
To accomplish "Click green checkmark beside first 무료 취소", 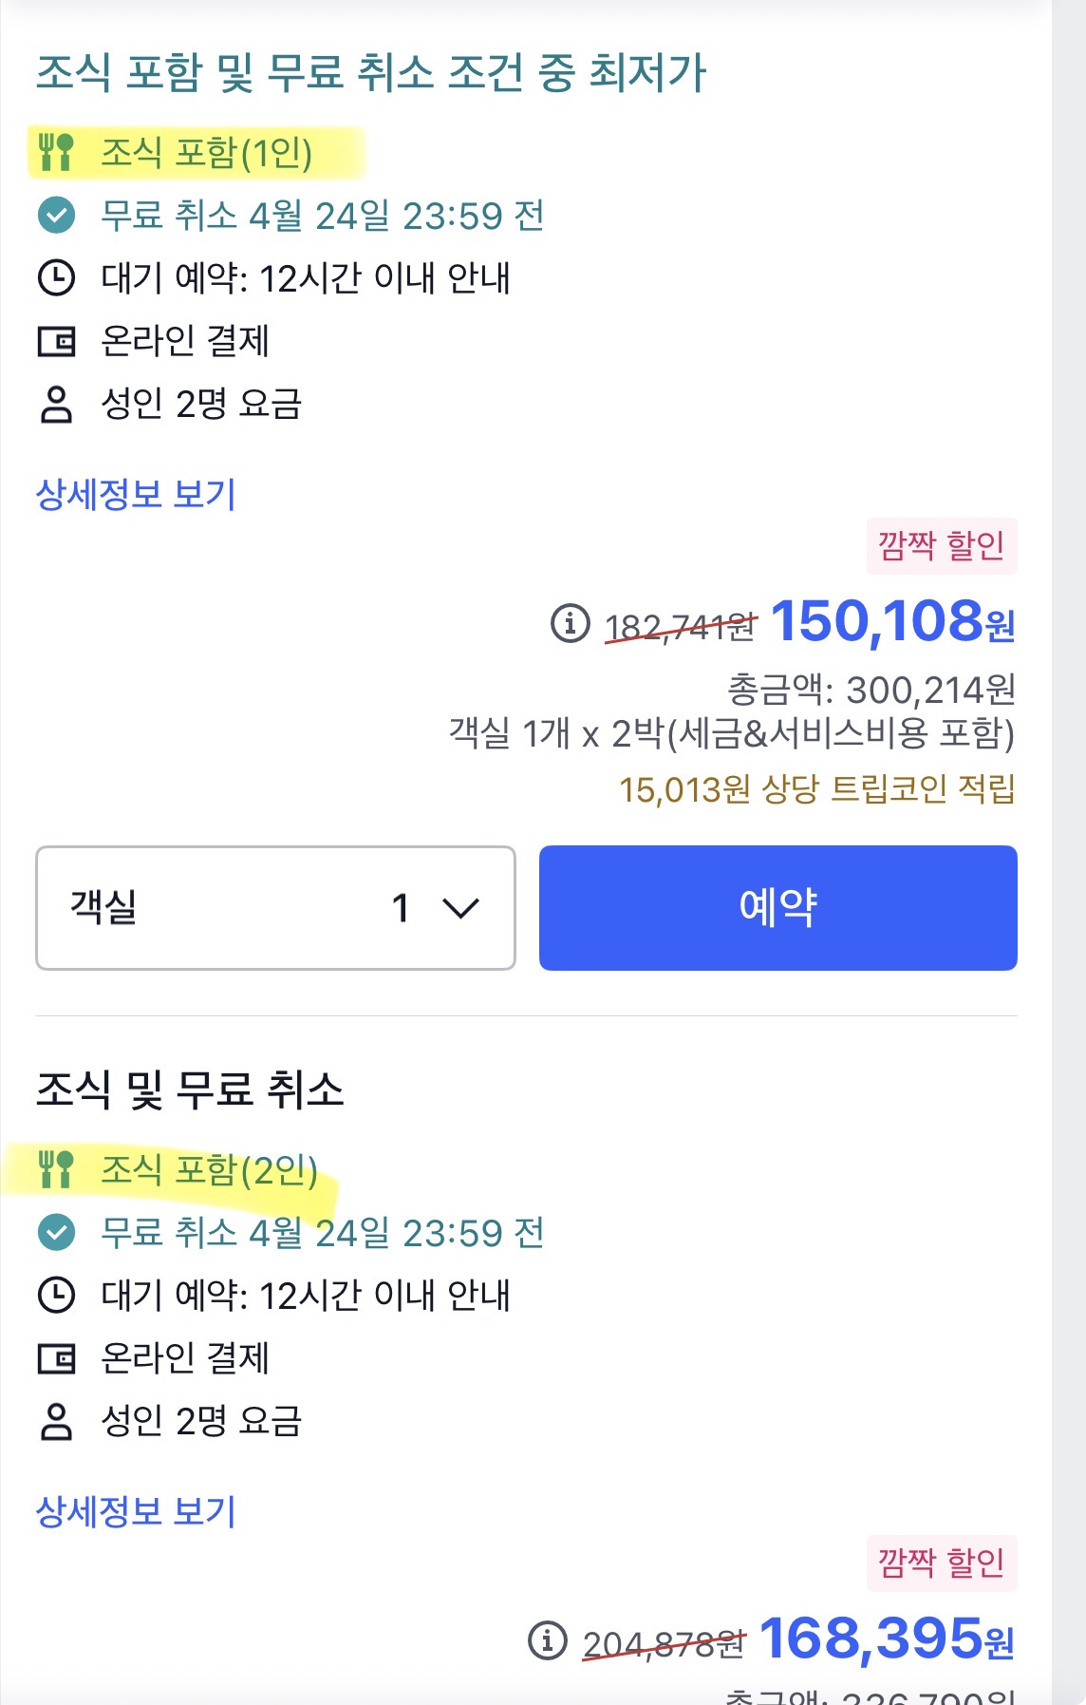I will pos(56,216).
